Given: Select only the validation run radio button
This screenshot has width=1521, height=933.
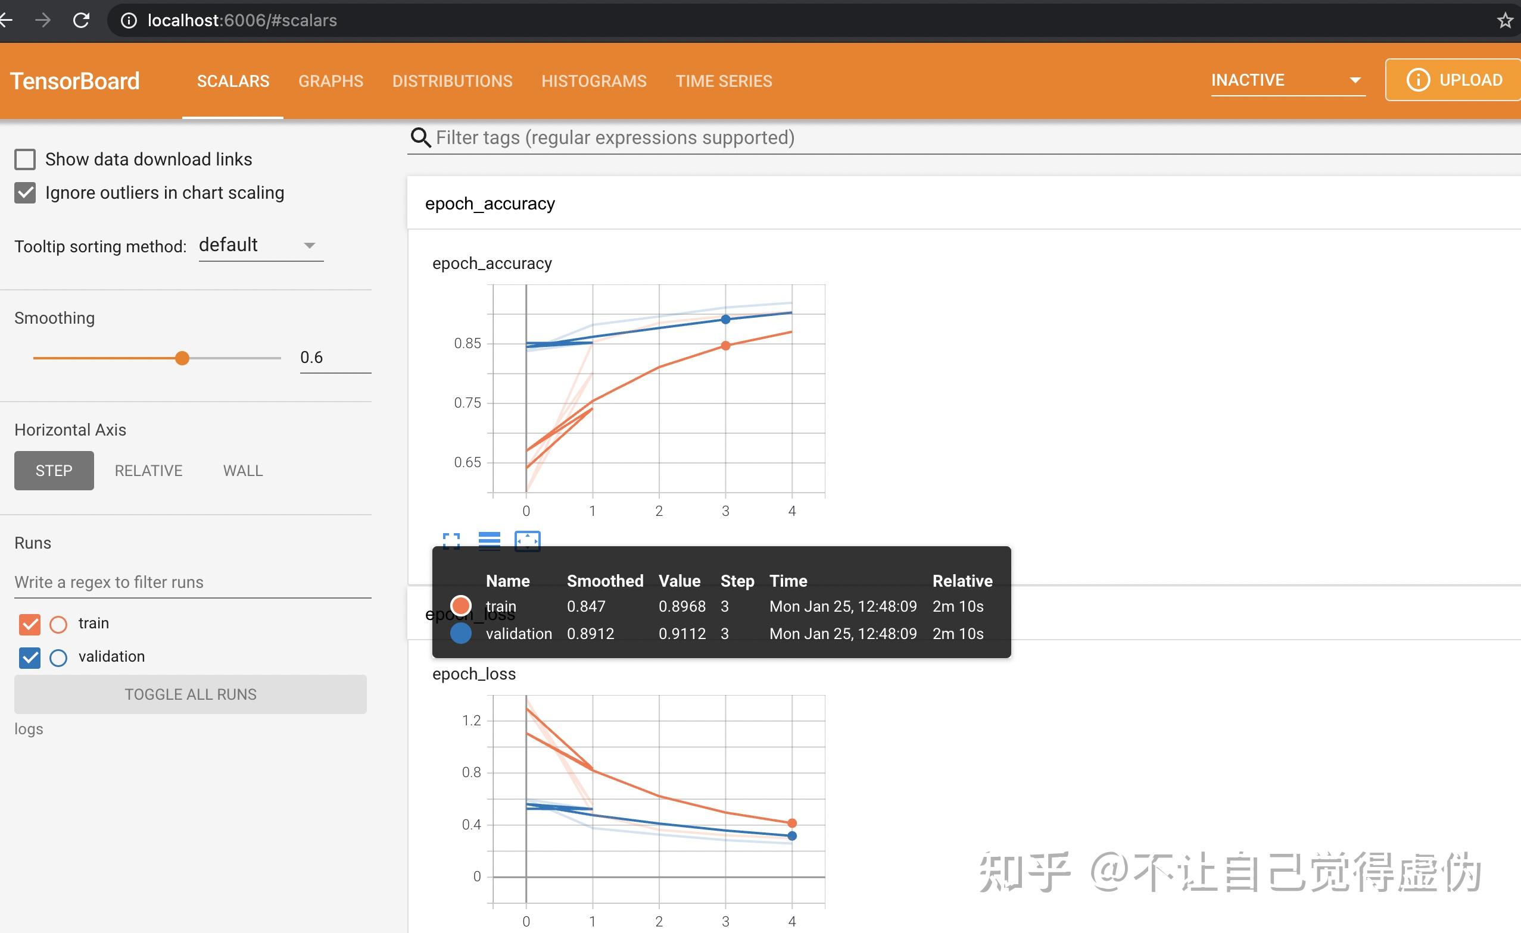Looking at the screenshot, I should coord(59,658).
